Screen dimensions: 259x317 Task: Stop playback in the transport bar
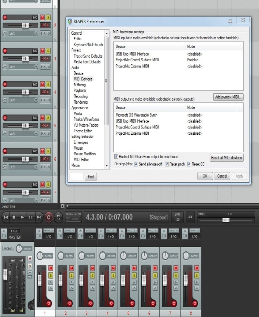14,217
